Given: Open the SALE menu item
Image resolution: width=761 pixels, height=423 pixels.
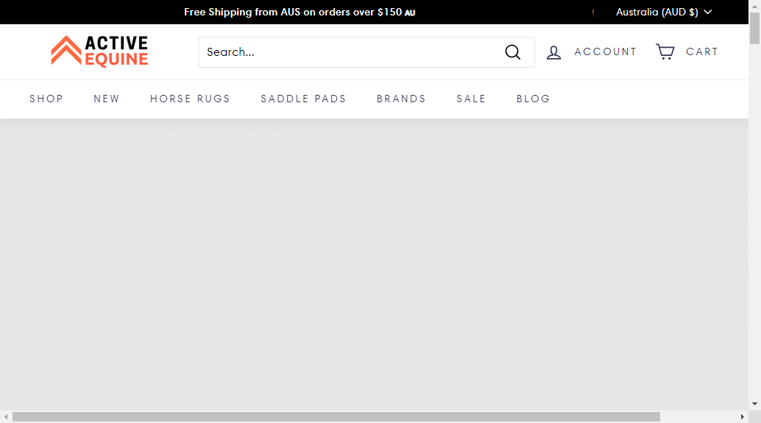Looking at the screenshot, I should [x=471, y=99].
